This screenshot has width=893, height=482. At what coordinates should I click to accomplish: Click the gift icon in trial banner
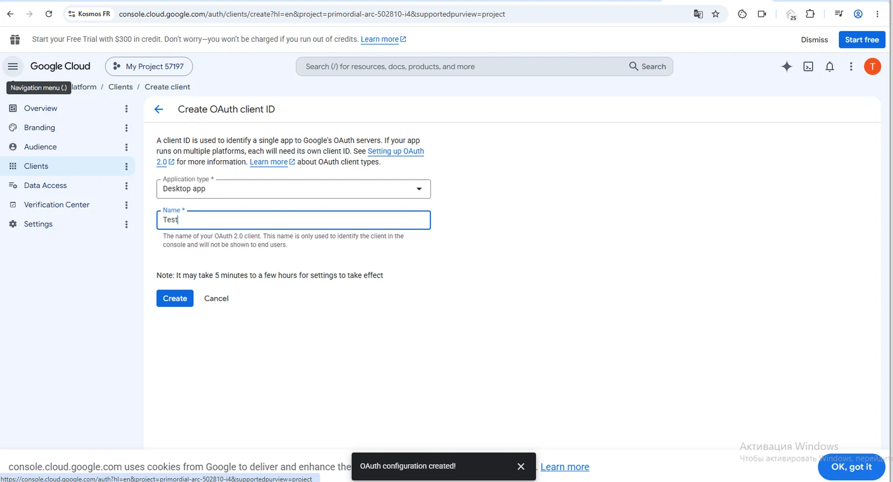(15, 40)
